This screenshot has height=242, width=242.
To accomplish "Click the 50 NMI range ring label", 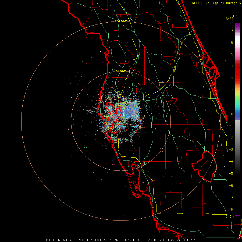I will click(121, 71).
